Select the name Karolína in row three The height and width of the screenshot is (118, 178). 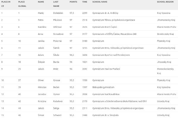[43, 27]
